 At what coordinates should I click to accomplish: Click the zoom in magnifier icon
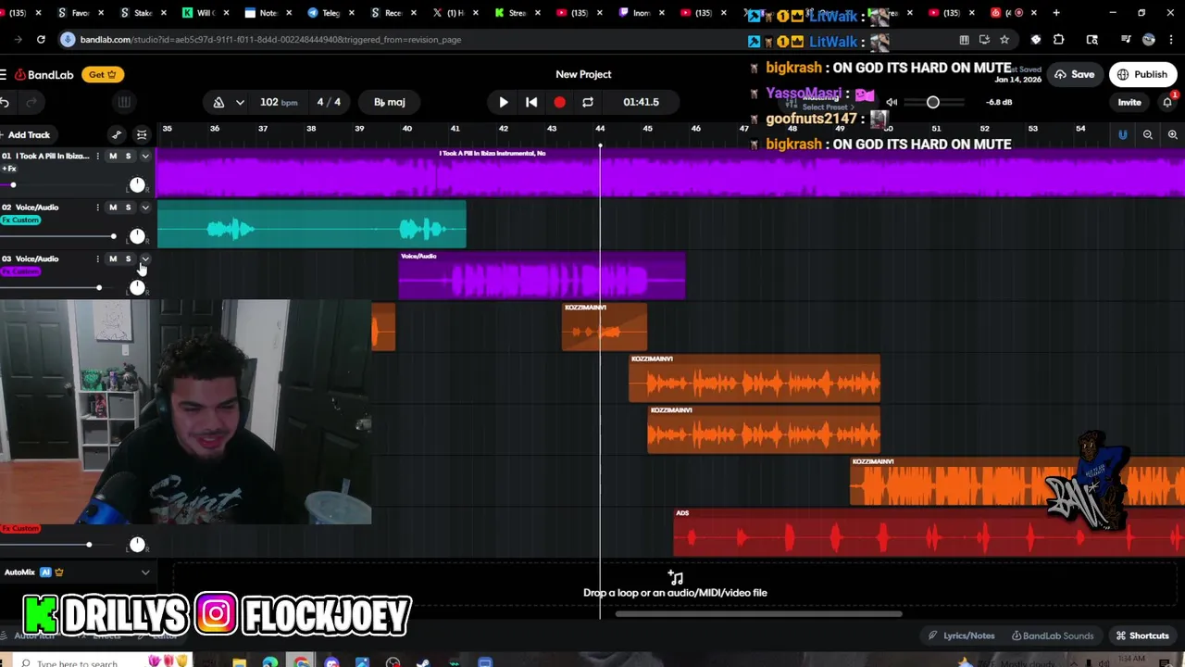[x=1172, y=135]
